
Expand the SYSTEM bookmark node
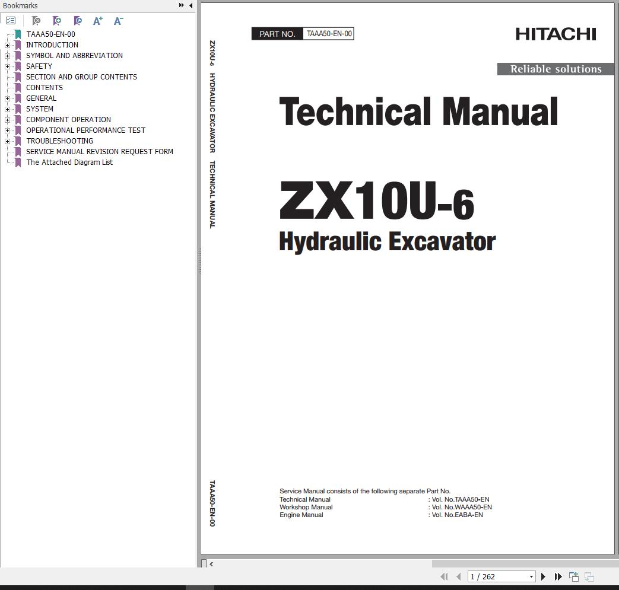(x=7, y=109)
